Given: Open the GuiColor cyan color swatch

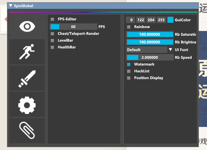Looking at the screenshot, I should 170,20.
